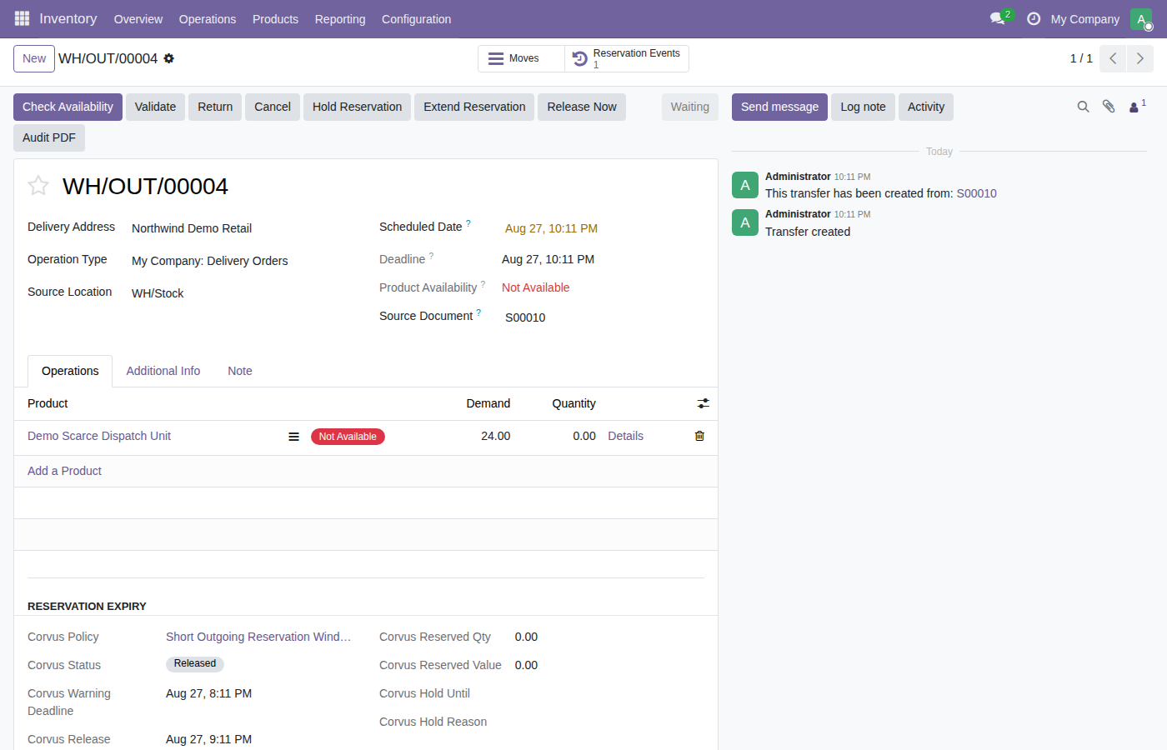The width and height of the screenshot is (1167, 750).
Task: Open the conversations chat icon
Action: pyautogui.click(x=998, y=18)
